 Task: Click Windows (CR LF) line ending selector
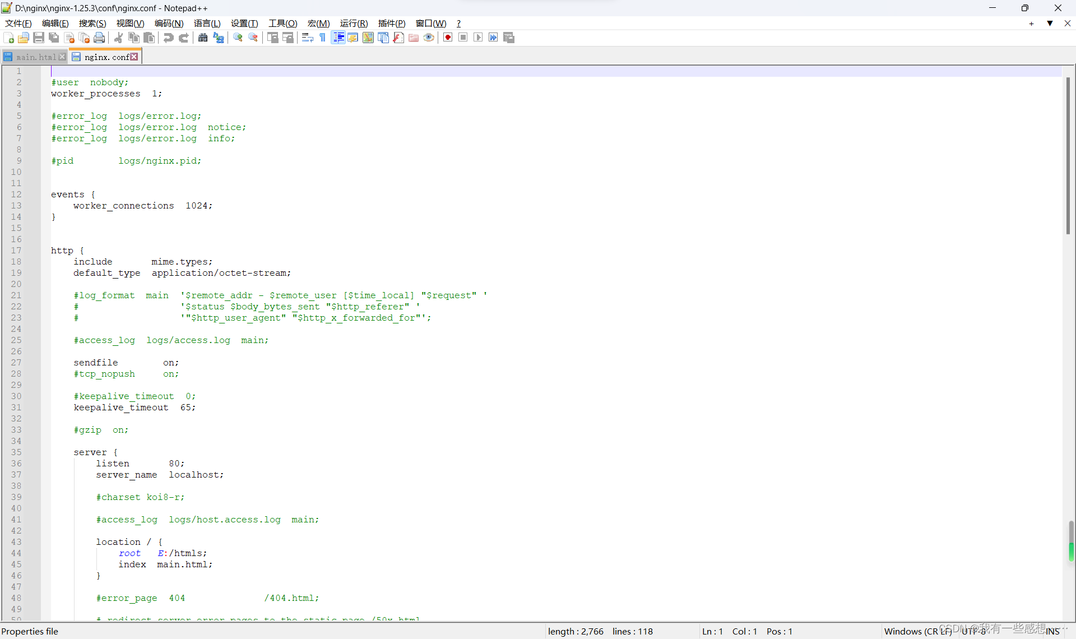point(917,631)
